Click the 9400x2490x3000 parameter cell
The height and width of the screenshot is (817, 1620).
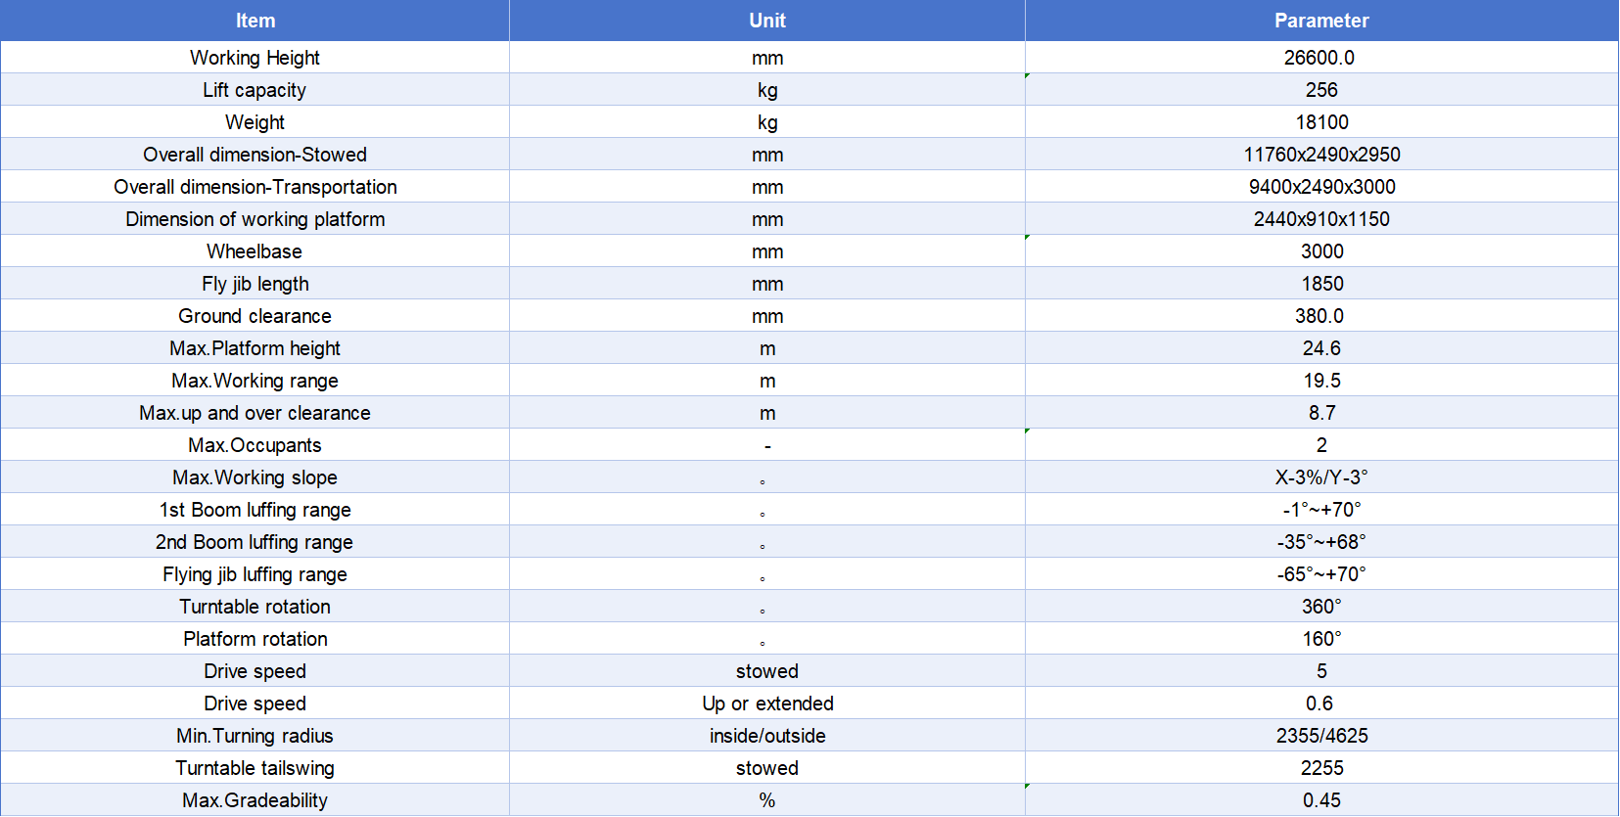tap(1321, 187)
